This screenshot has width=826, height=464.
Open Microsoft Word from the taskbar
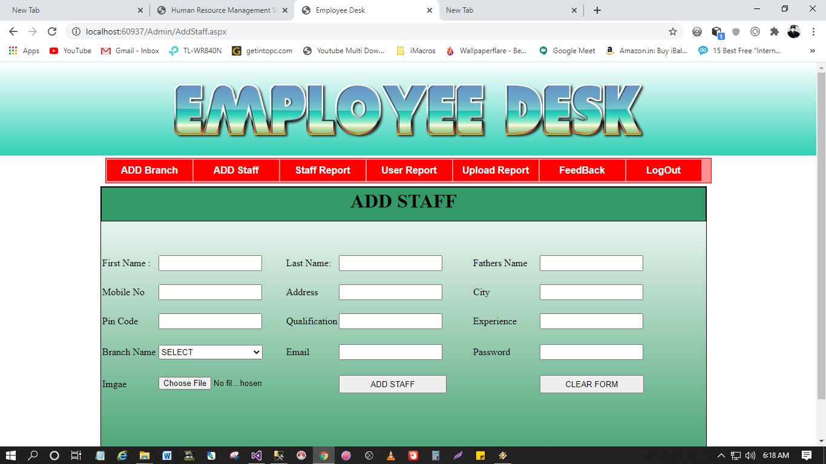[167, 456]
